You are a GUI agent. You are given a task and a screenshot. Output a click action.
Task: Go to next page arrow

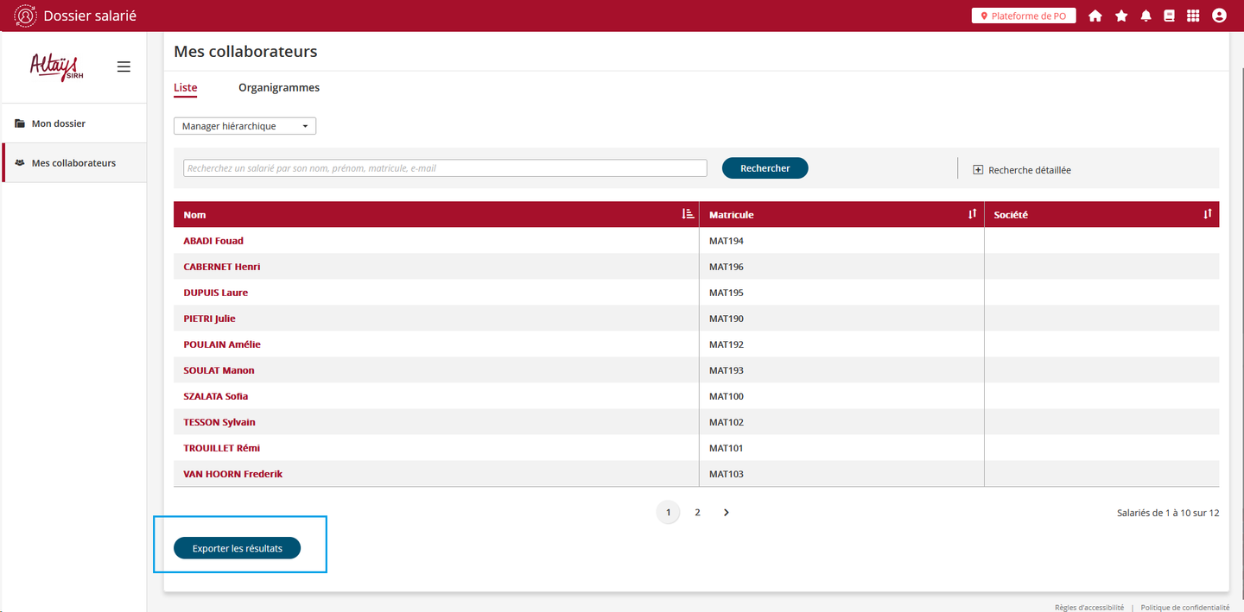[x=727, y=513]
